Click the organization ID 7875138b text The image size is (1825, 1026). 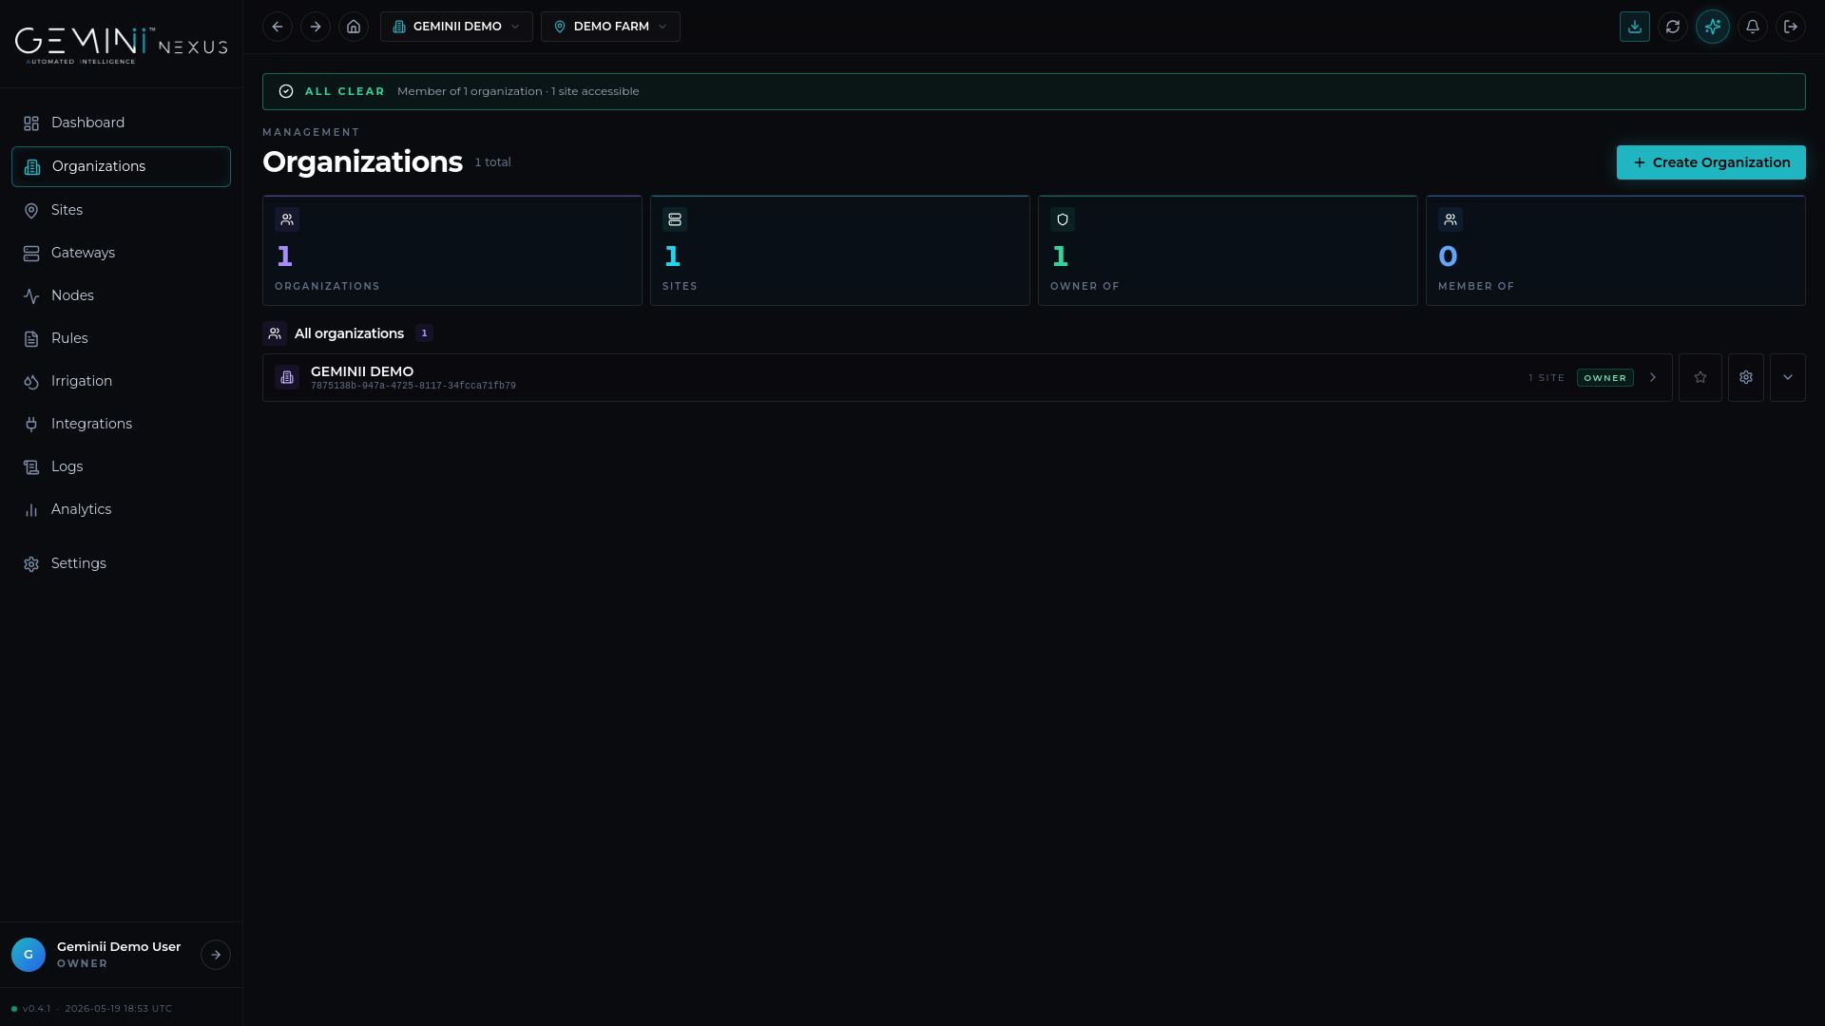413,386
